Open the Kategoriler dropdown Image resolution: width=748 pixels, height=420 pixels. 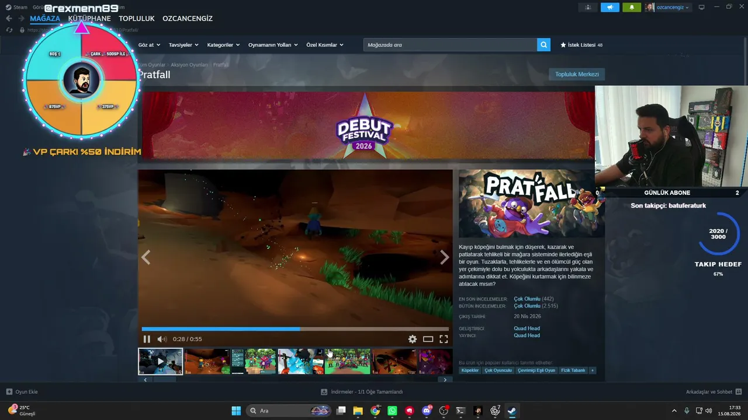223,45
